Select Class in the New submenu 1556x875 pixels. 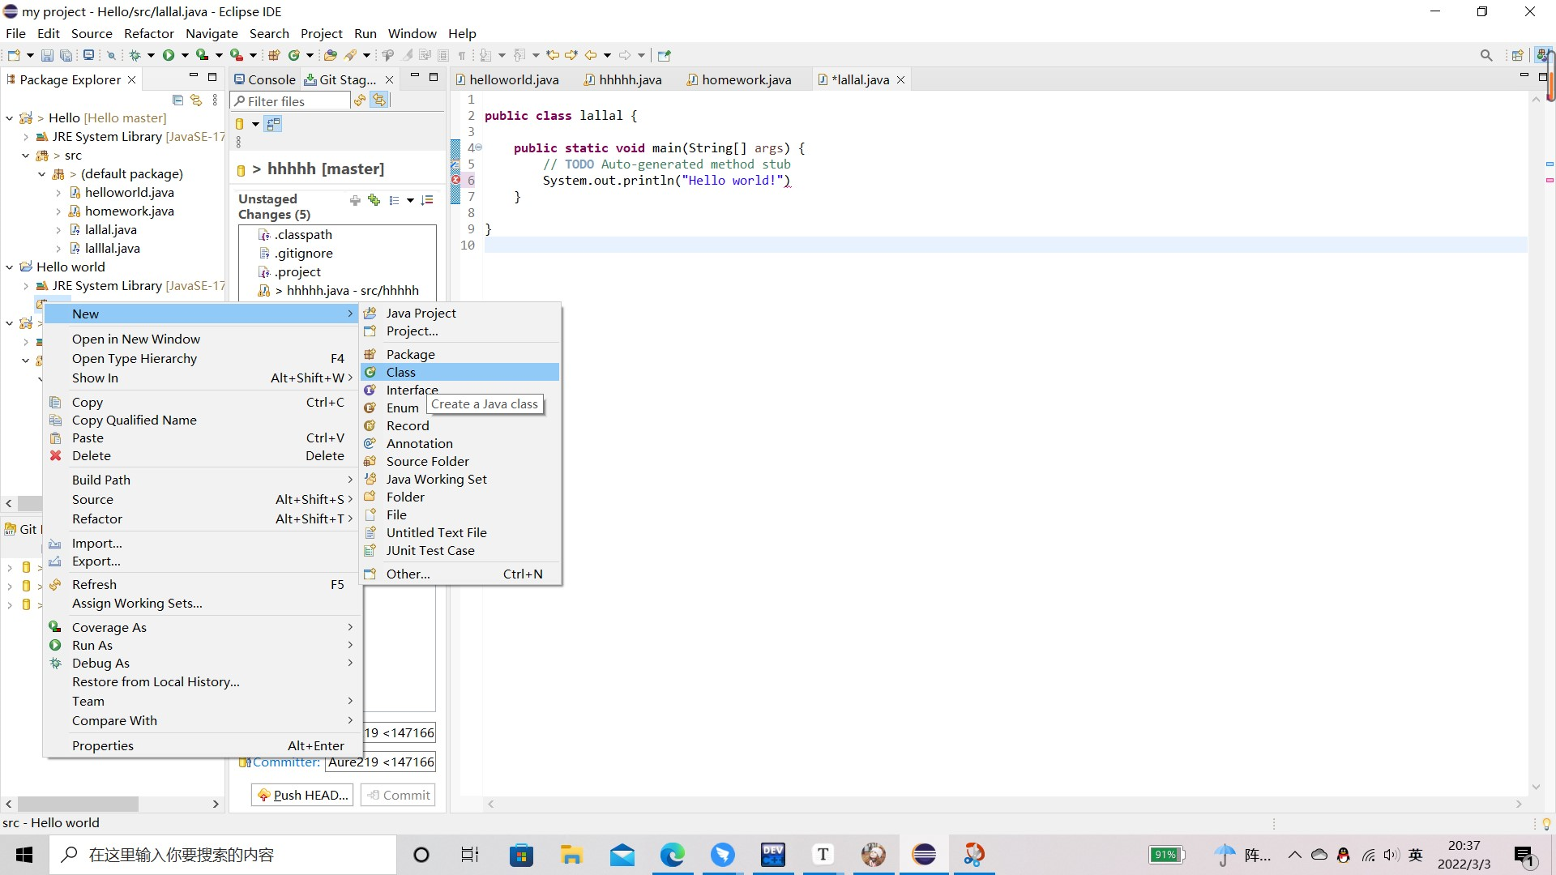[x=460, y=372]
